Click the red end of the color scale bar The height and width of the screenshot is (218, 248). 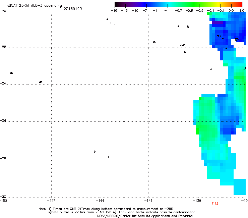click(x=239, y=4)
